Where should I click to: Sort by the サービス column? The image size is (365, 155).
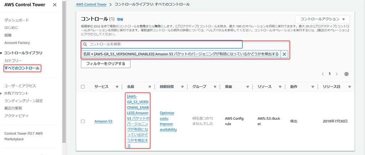(x=117, y=87)
